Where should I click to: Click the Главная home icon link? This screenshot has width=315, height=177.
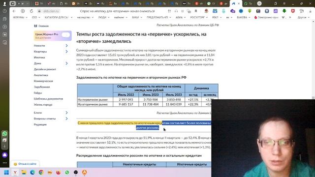(41, 26)
